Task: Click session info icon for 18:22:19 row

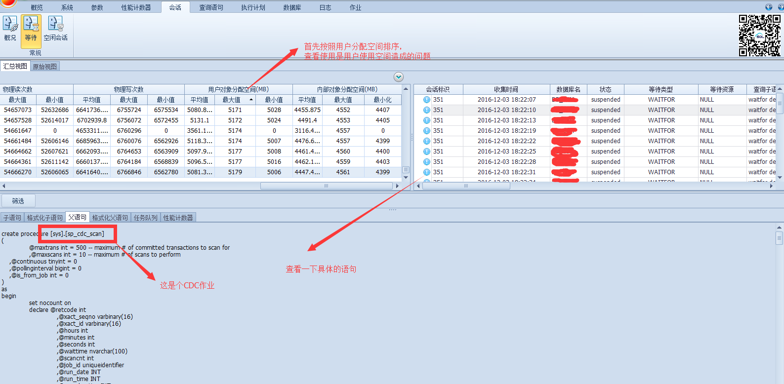Action: pyautogui.click(x=427, y=131)
